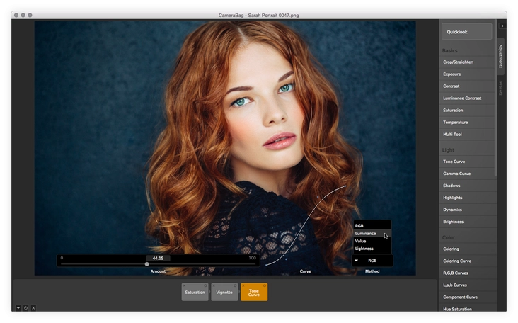Choose Luminance in the Method list
Screen dimensions: 518x323
coord(372,234)
